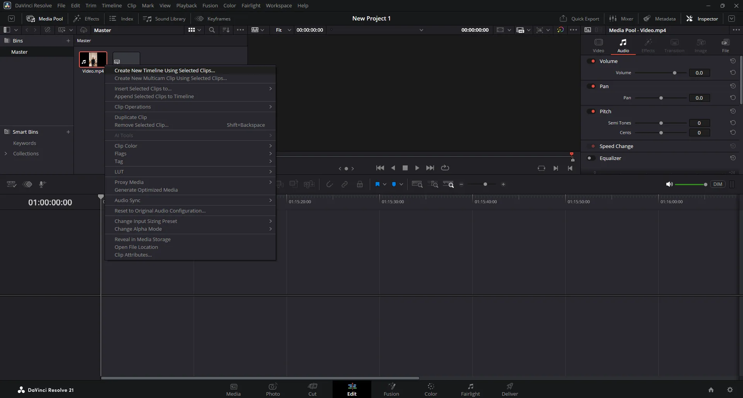
Task: Open the project manager home icon
Action: point(711,390)
